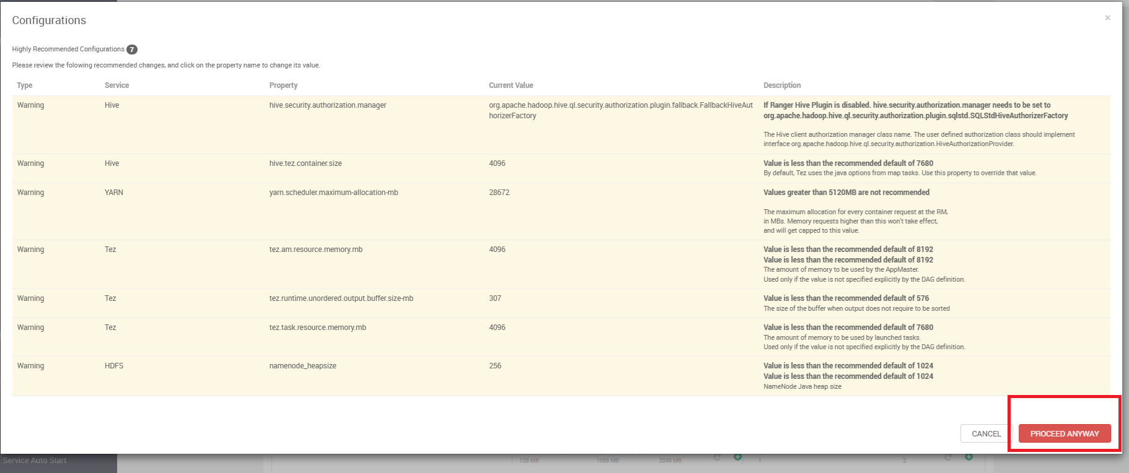Click the Type column header
This screenshot has height=473, width=1129.
coord(25,85)
